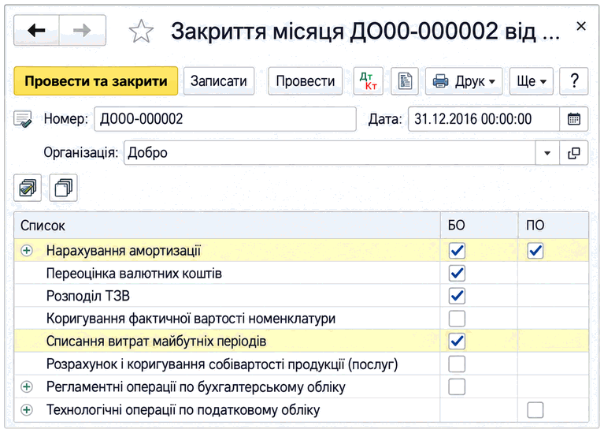Focus the Номер input field
The height and width of the screenshot is (433, 604).
[225, 119]
